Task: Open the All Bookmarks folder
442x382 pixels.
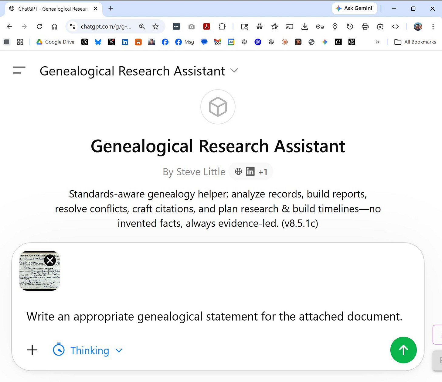Action: [x=415, y=42]
